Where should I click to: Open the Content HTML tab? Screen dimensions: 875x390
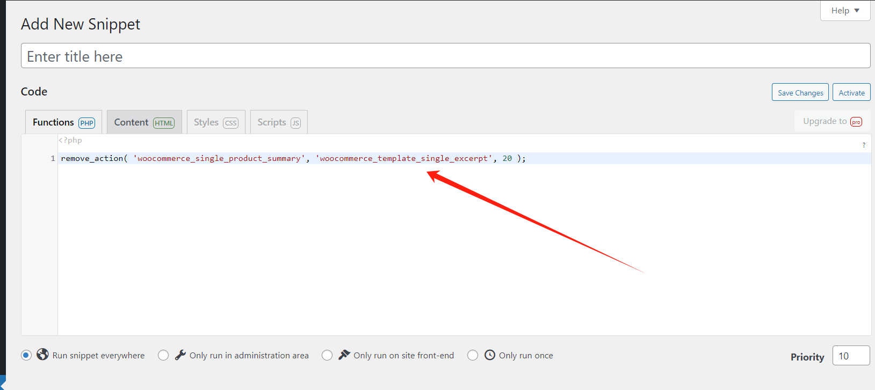pos(144,122)
